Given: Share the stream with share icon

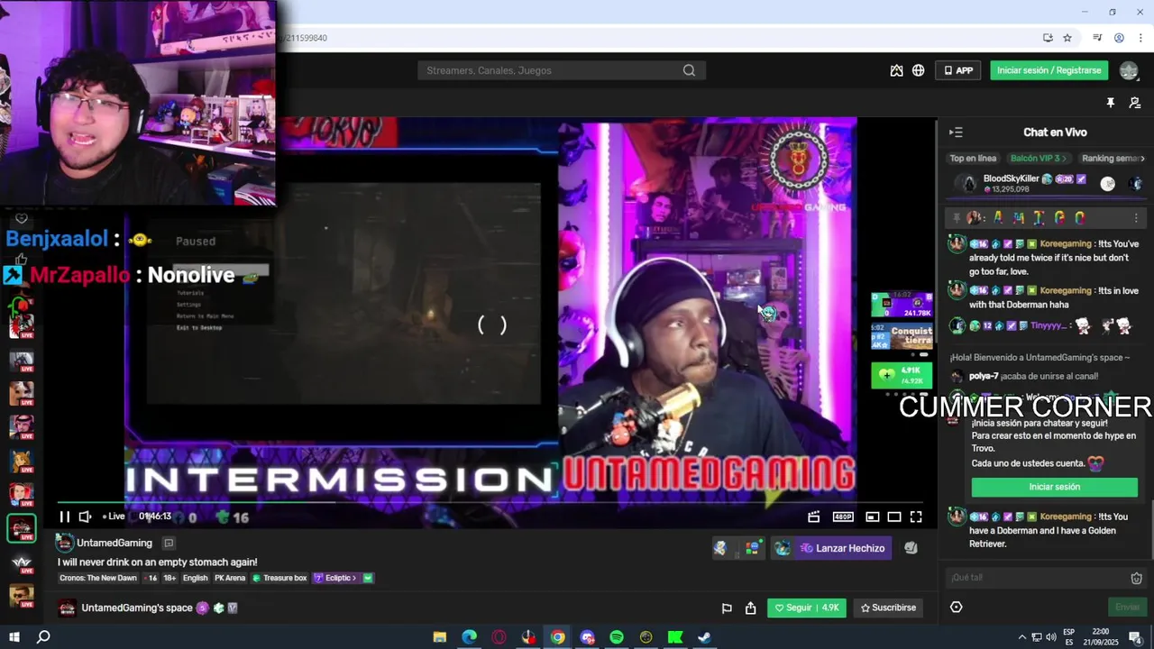Looking at the screenshot, I should coord(750,608).
